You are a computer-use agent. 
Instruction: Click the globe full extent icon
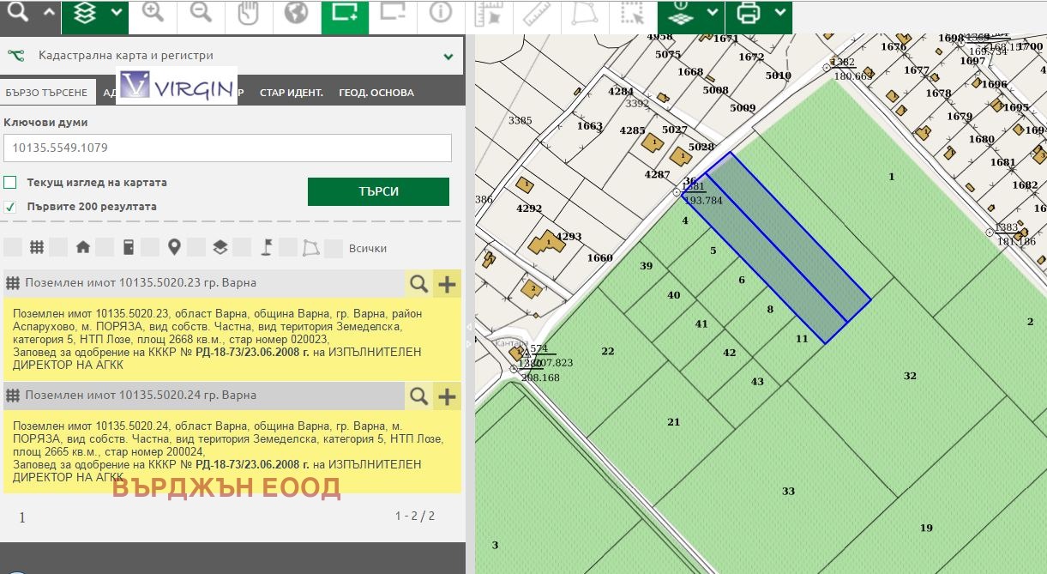pyautogui.click(x=296, y=15)
